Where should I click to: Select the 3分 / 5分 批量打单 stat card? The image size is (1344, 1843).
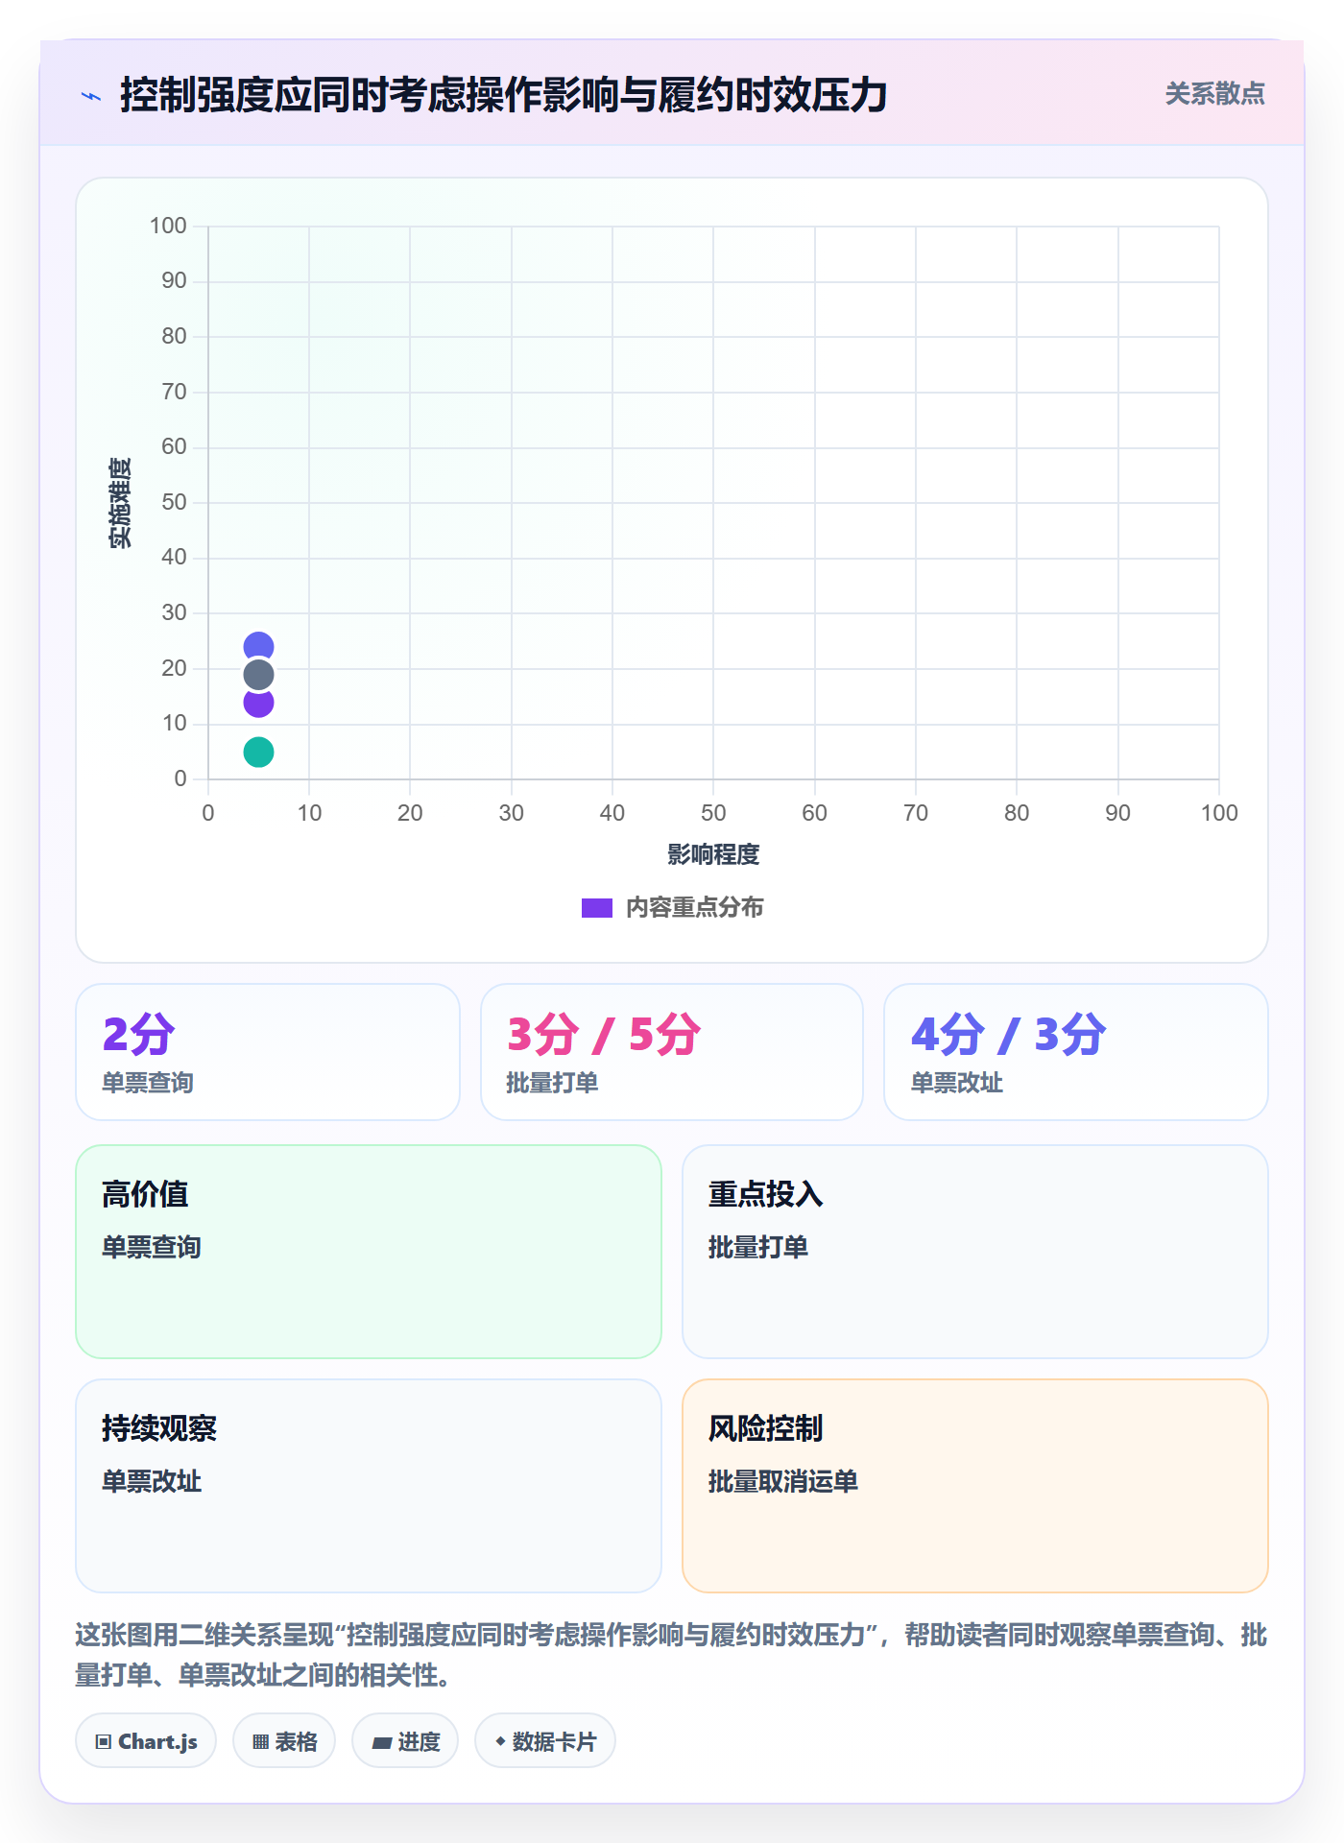point(672,1052)
